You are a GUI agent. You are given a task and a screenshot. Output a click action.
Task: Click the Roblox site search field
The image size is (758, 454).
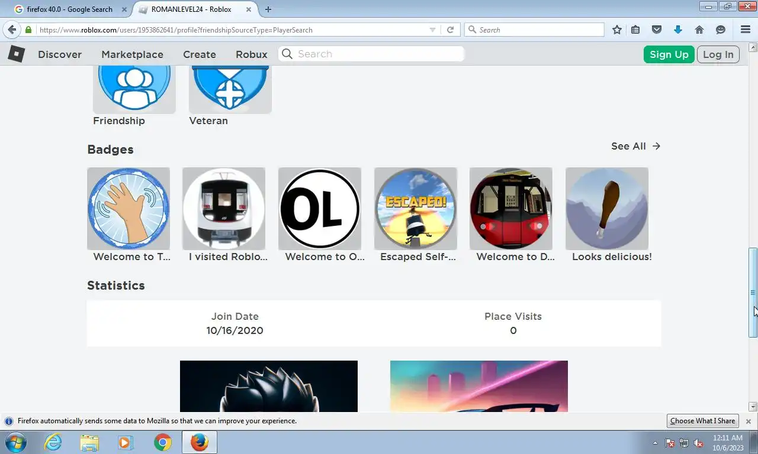pos(371,54)
